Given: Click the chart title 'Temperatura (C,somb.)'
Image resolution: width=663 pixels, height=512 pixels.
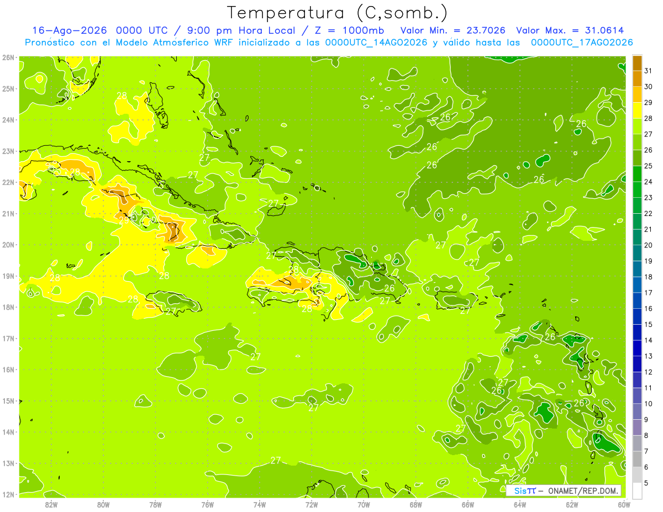Looking at the screenshot, I should (338, 13).
